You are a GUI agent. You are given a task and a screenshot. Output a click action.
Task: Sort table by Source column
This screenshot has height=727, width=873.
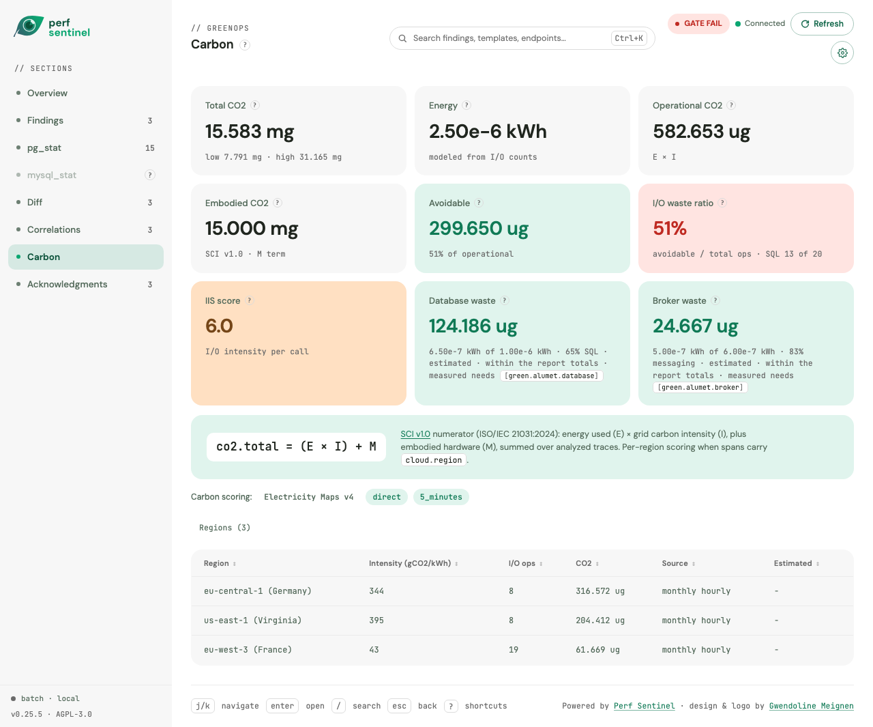(x=679, y=563)
